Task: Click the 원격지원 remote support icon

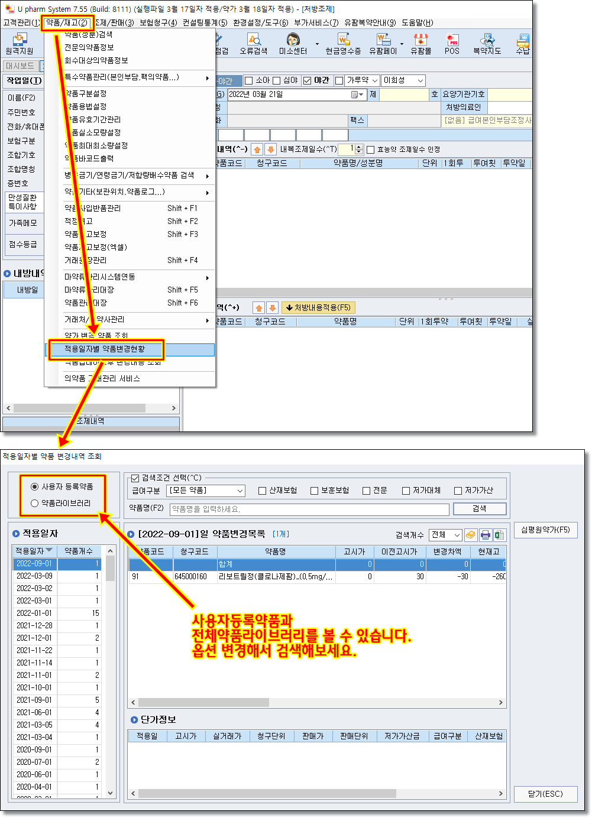Action: pyautogui.click(x=20, y=44)
